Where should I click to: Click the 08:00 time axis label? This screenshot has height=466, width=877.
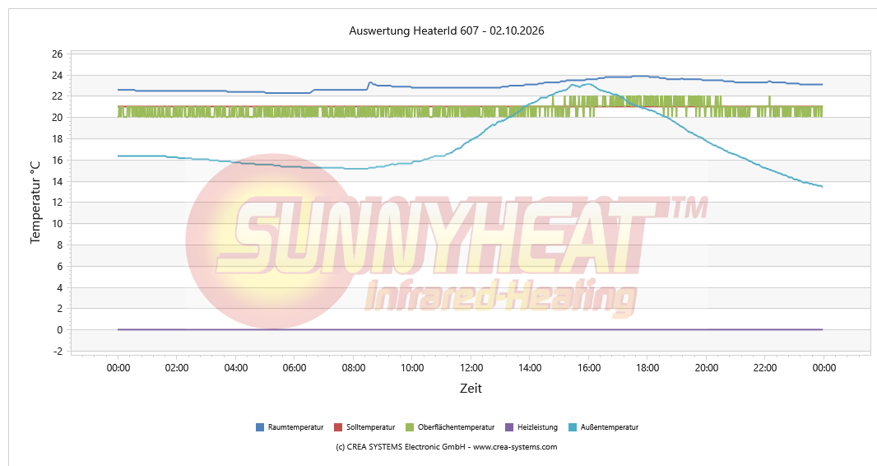(x=354, y=368)
